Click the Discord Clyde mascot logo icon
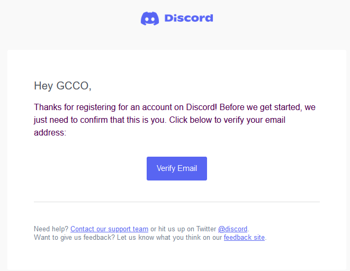Viewport: 350px width, 271px height. click(x=150, y=19)
